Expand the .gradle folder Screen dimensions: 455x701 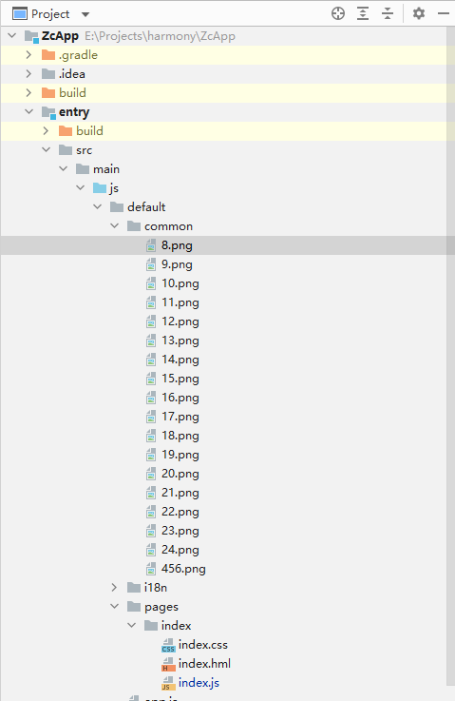coord(28,55)
